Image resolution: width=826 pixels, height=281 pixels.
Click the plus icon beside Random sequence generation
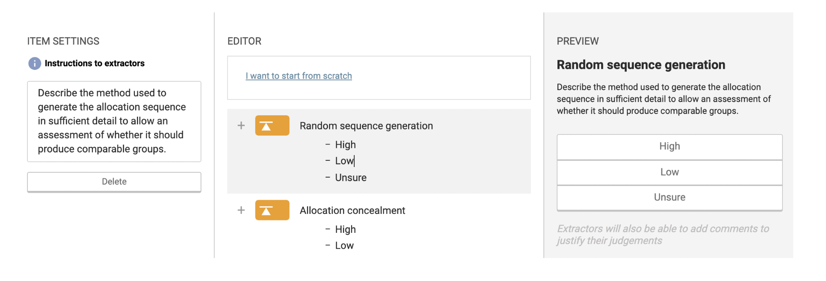coord(241,125)
